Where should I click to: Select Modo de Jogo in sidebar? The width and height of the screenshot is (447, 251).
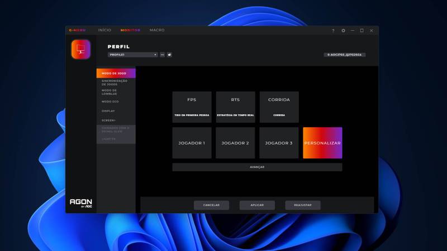click(x=116, y=73)
